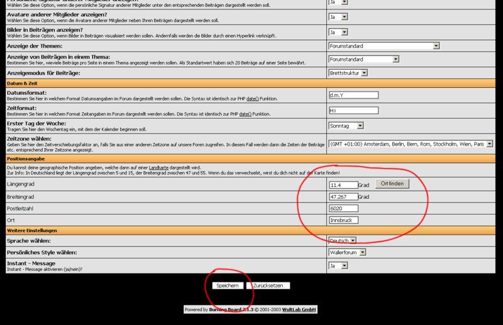Focus the Zeitformat text field
The image size is (503, 325).
[x=353, y=110]
